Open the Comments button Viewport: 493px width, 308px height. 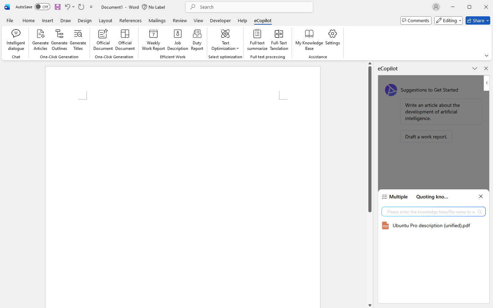(x=416, y=20)
